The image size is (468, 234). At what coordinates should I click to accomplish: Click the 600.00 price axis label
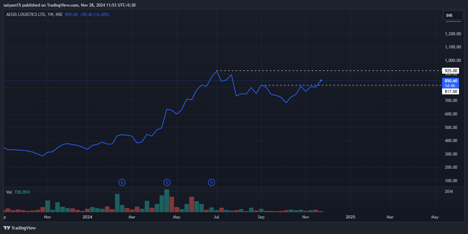pyautogui.click(x=451, y=114)
